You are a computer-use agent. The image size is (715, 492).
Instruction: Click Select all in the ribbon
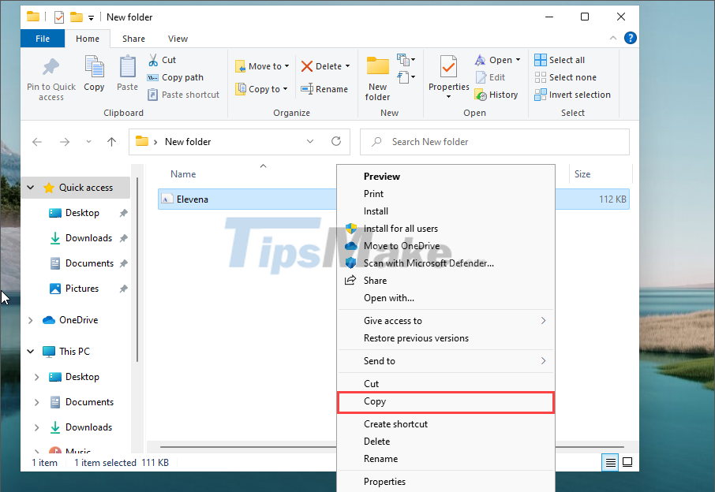point(560,59)
